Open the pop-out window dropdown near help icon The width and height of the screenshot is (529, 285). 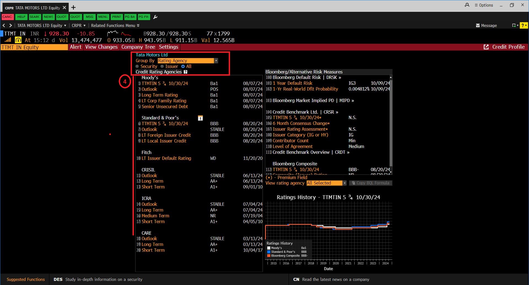coord(515,25)
